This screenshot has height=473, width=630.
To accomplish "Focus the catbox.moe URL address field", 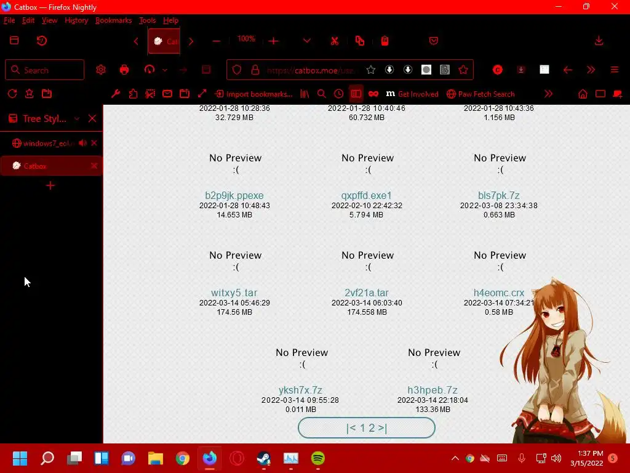I will pyautogui.click(x=311, y=70).
